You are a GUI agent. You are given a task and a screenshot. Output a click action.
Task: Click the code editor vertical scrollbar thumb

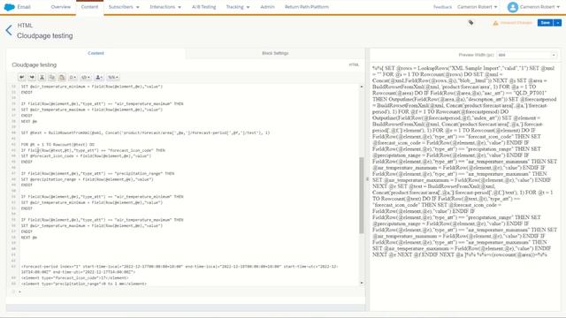(362, 195)
